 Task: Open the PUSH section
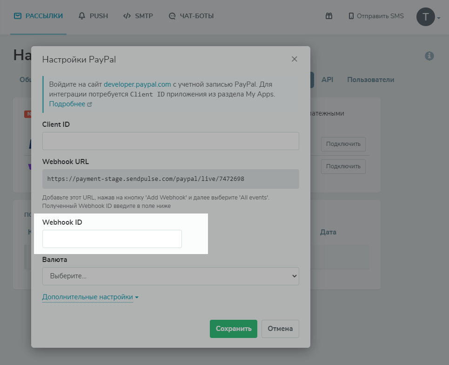(93, 16)
